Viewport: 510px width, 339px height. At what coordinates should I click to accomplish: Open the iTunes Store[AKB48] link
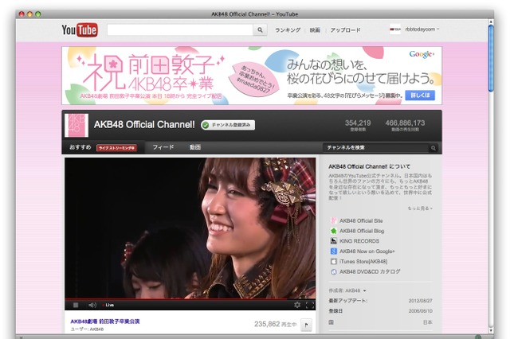pyautogui.click(x=363, y=261)
